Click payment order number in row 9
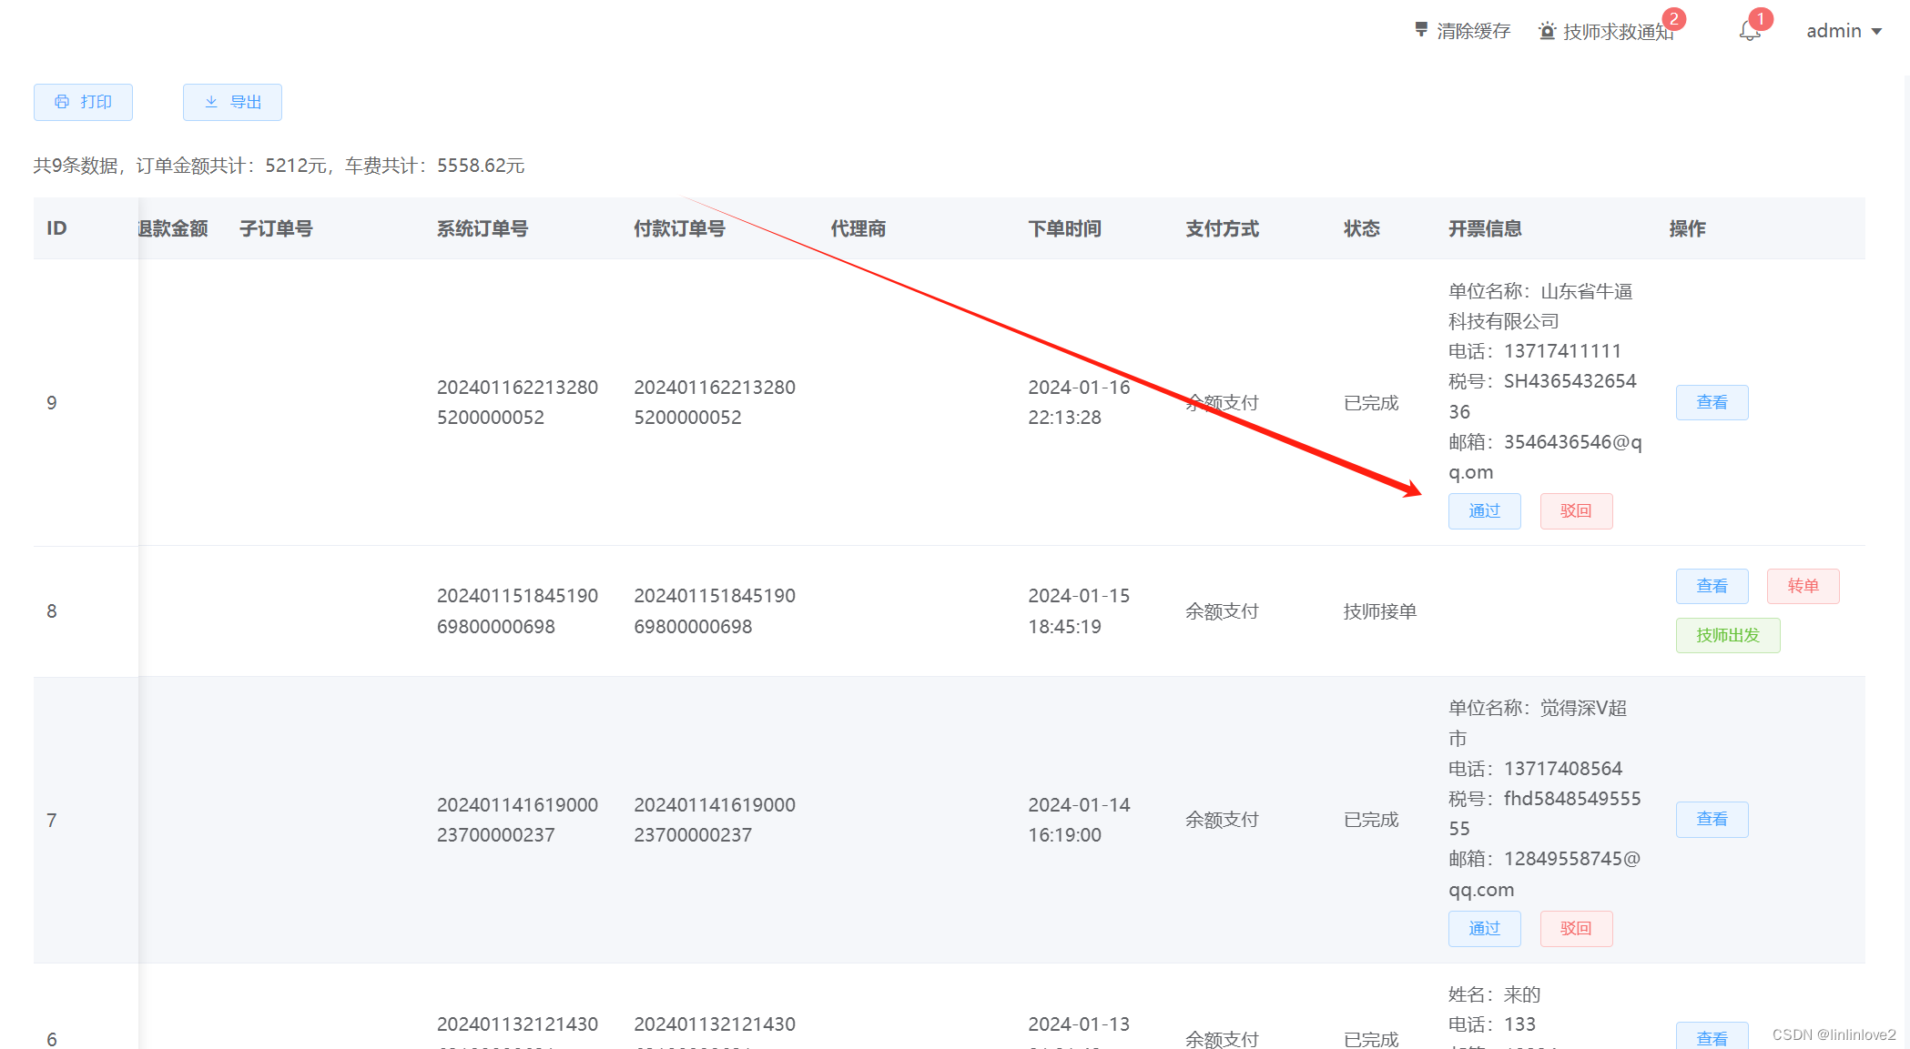 click(715, 402)
